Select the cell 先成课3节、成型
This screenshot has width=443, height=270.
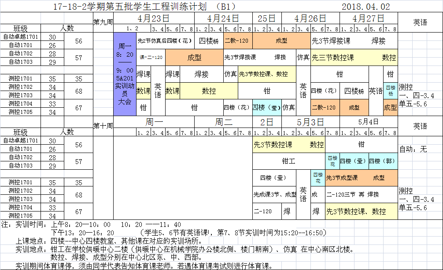tap(274, 194)
